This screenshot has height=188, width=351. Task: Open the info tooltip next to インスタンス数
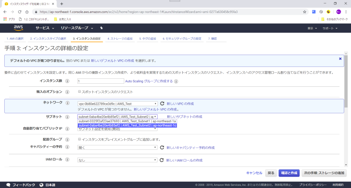coord(67,81)
